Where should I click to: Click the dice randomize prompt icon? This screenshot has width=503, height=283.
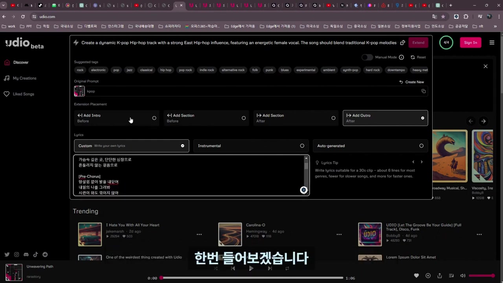(402, 42)
